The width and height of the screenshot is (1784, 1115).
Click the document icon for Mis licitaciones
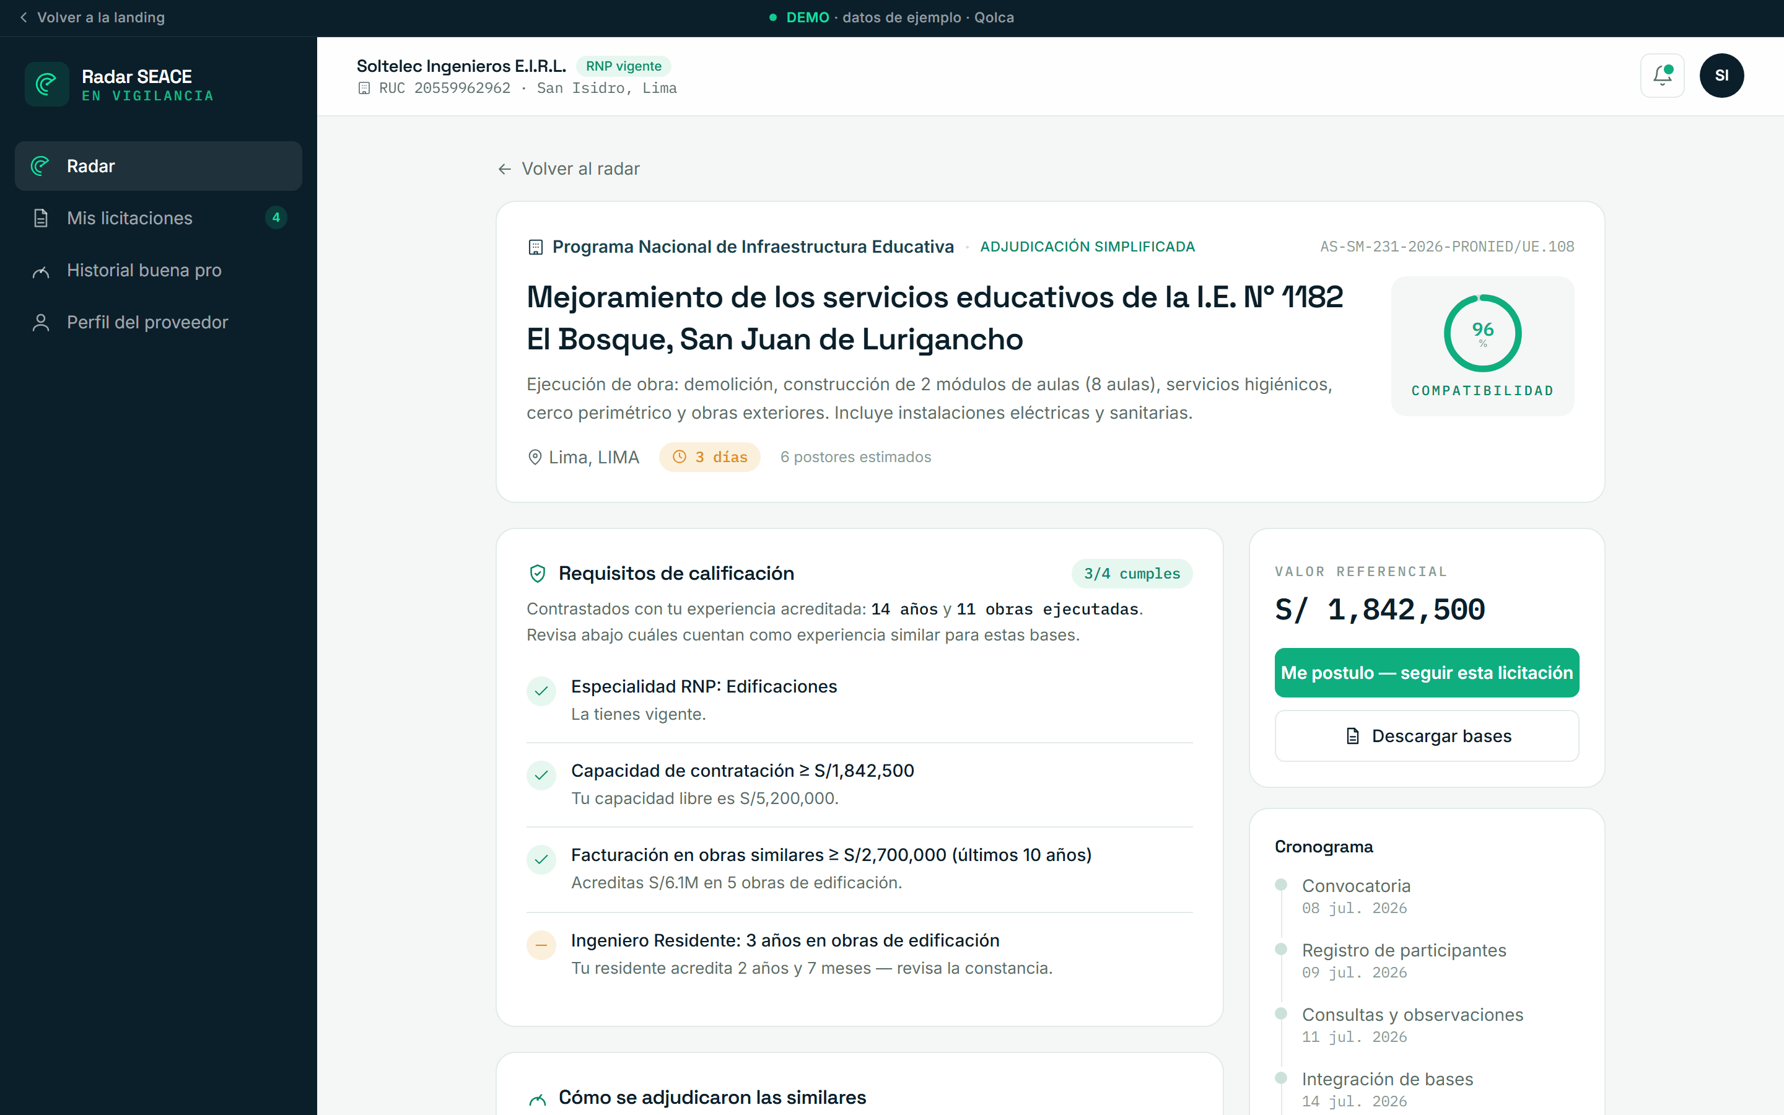(40, 218)
